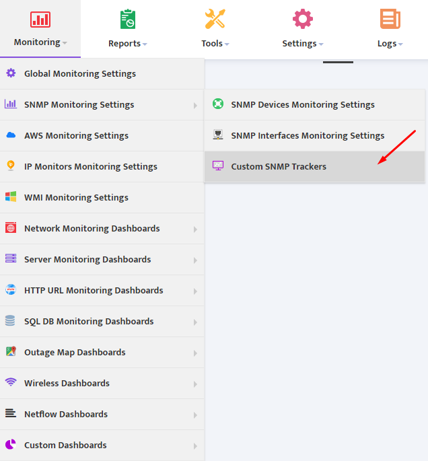Click the Wireless wifi signal icon

point(11,382)
